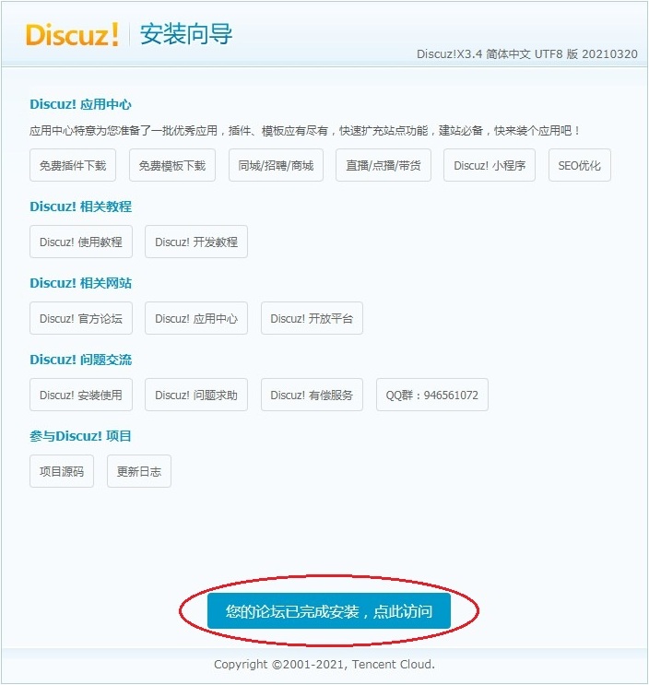
Task: Click the Copyright Tencent Cloud footer text
Action: click(x=324, y=664)
